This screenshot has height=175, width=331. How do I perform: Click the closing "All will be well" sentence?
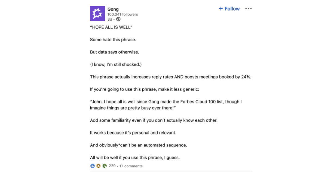click(135, 158)
